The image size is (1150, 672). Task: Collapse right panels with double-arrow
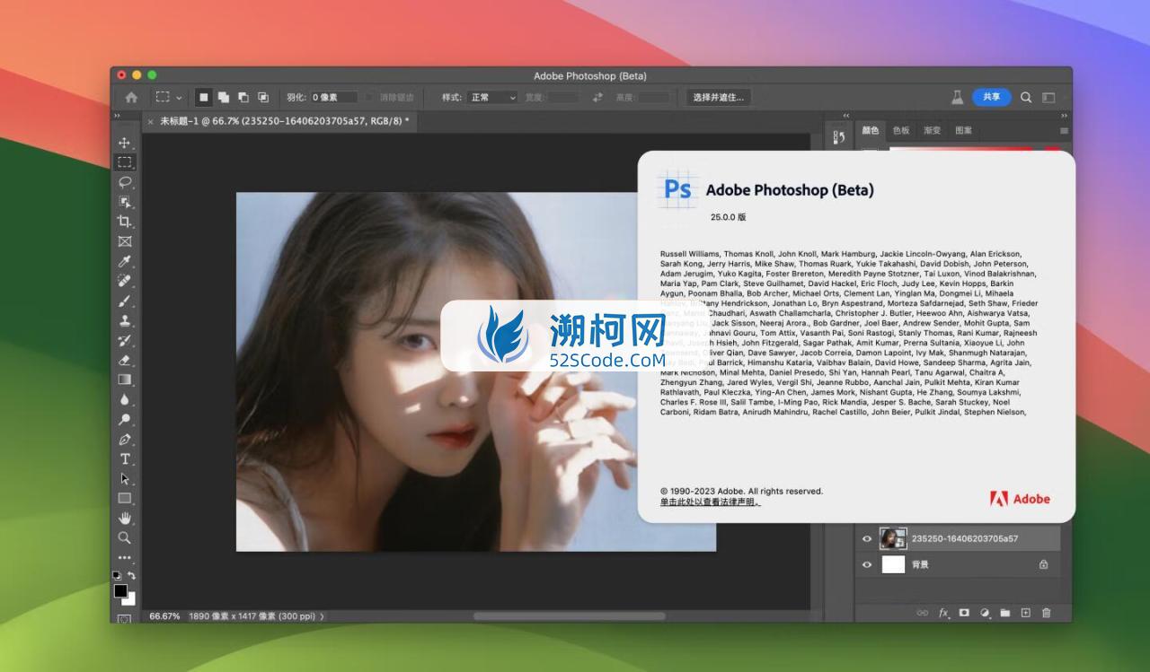1064,116
